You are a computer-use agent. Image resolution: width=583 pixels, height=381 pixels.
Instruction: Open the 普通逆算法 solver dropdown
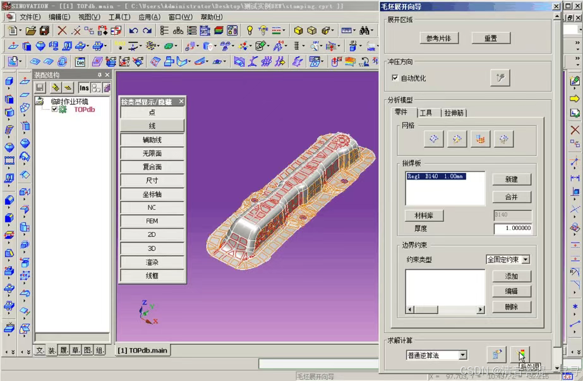pyautogui.click(x=463, y=354)
